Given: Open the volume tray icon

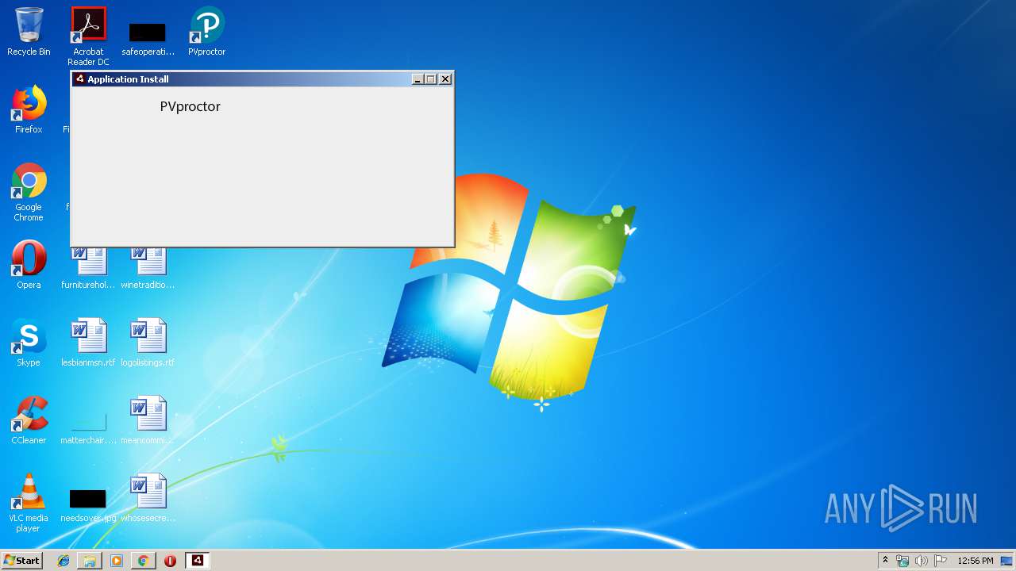Looking at the screenshot, I should tap(922, 561).
